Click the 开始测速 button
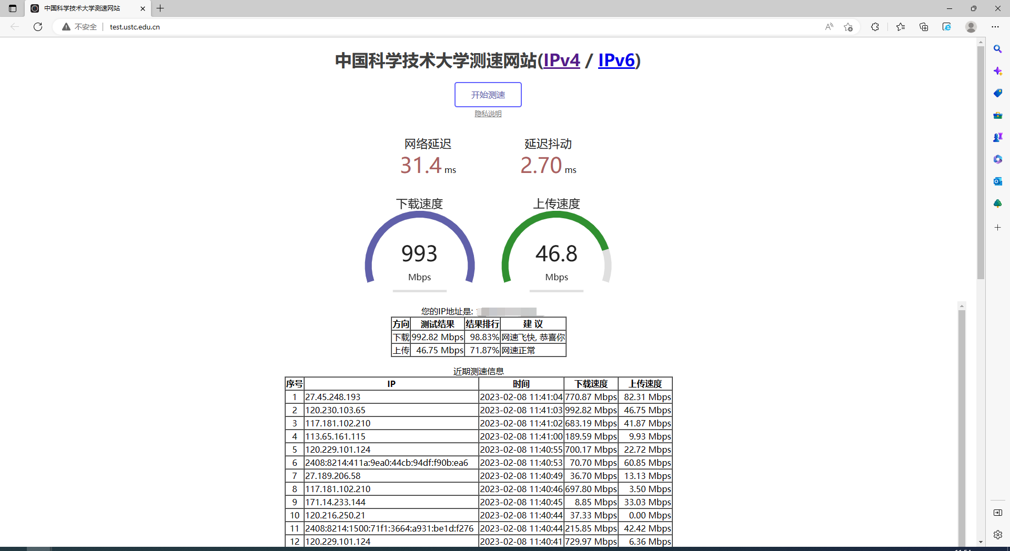 pyautogui.click(x=487, y=95)
